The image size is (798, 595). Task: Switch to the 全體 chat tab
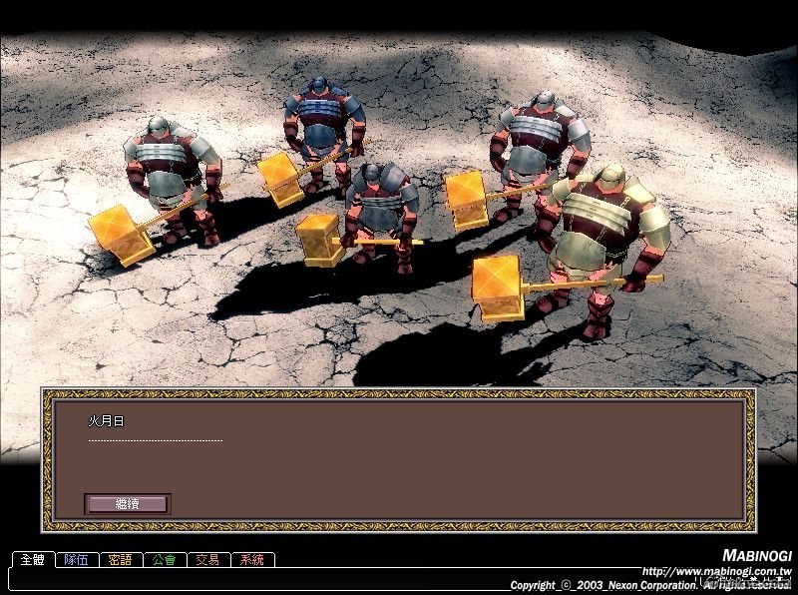pyautogui.click(x=33, y=560)
